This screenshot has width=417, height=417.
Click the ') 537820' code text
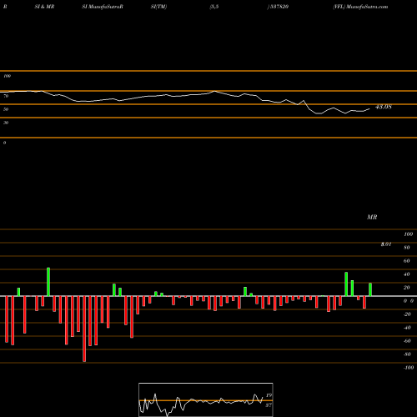[x=278, y=7]
